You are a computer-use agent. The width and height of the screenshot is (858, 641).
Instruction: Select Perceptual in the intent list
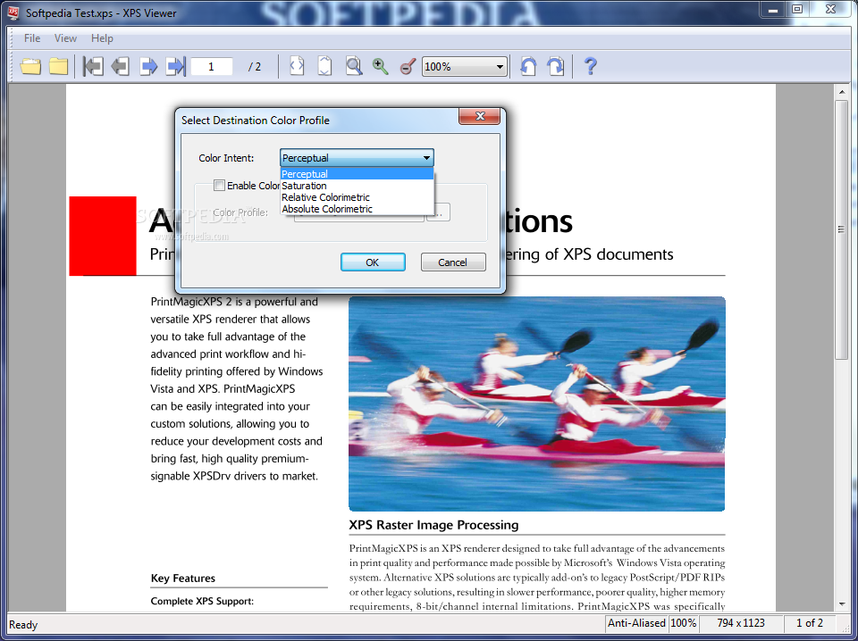pyautogui.click(x=357, y=174)
